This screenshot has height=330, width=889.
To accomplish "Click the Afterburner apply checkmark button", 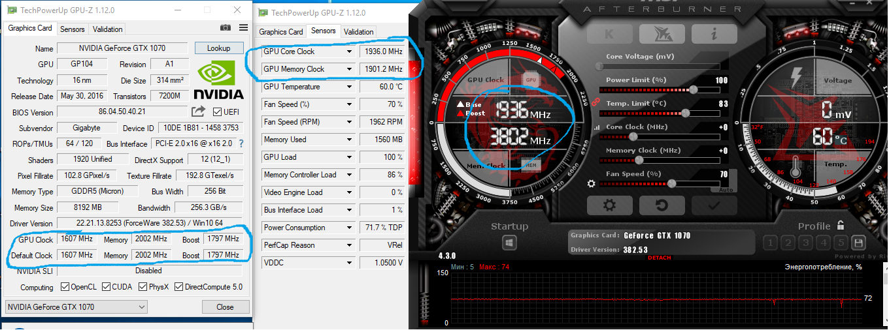I will click(714, 205).
